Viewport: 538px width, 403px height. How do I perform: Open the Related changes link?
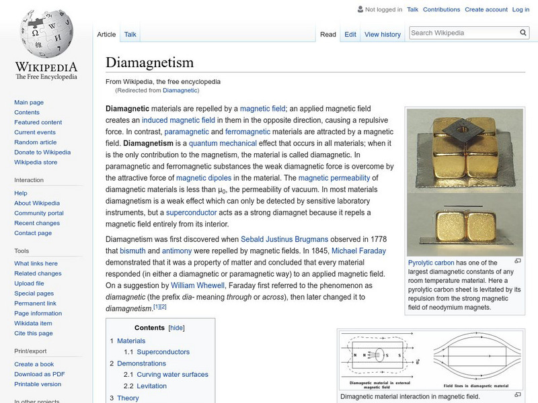click(38, 273)
